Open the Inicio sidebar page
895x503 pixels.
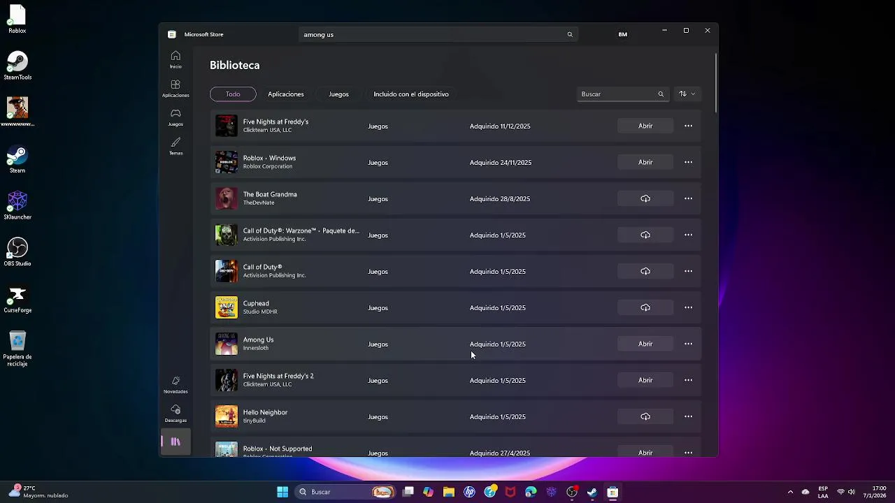(x=176, y=60)
